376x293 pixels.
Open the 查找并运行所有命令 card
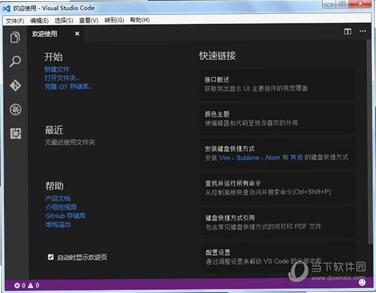point(277,188)
